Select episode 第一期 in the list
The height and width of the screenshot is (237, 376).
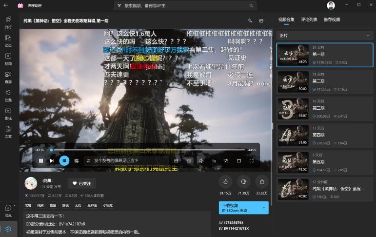[x=324, y=55]
